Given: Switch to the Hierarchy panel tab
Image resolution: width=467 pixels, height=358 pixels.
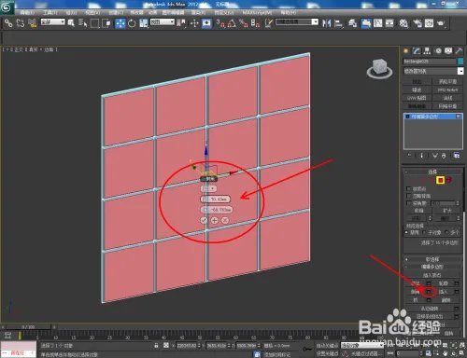Looking at the screenshot, I should 427,51.
